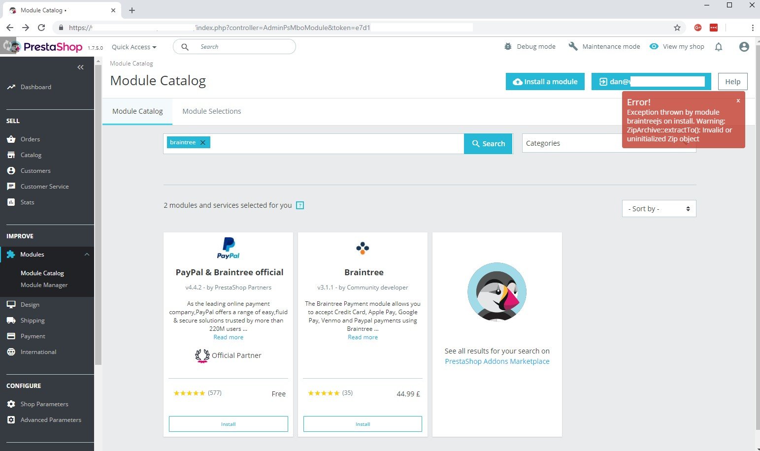Screen dimensions: 760x451
Task: Click the Payment card icon
Action: click(11, 336)
